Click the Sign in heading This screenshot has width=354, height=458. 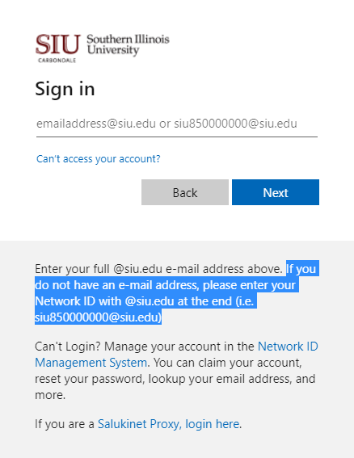[65, 89]
